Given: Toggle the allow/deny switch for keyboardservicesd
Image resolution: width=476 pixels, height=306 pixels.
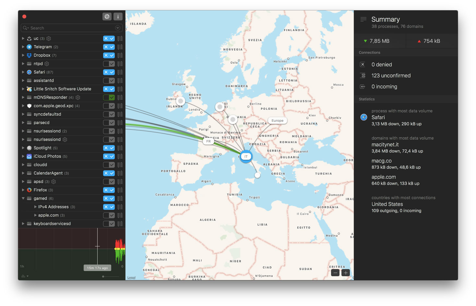Looking at the screenshot, I should point(109,224).
